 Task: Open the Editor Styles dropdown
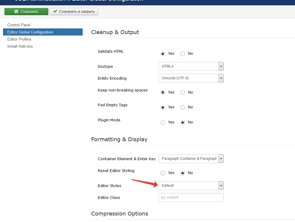tap(191, 186)
